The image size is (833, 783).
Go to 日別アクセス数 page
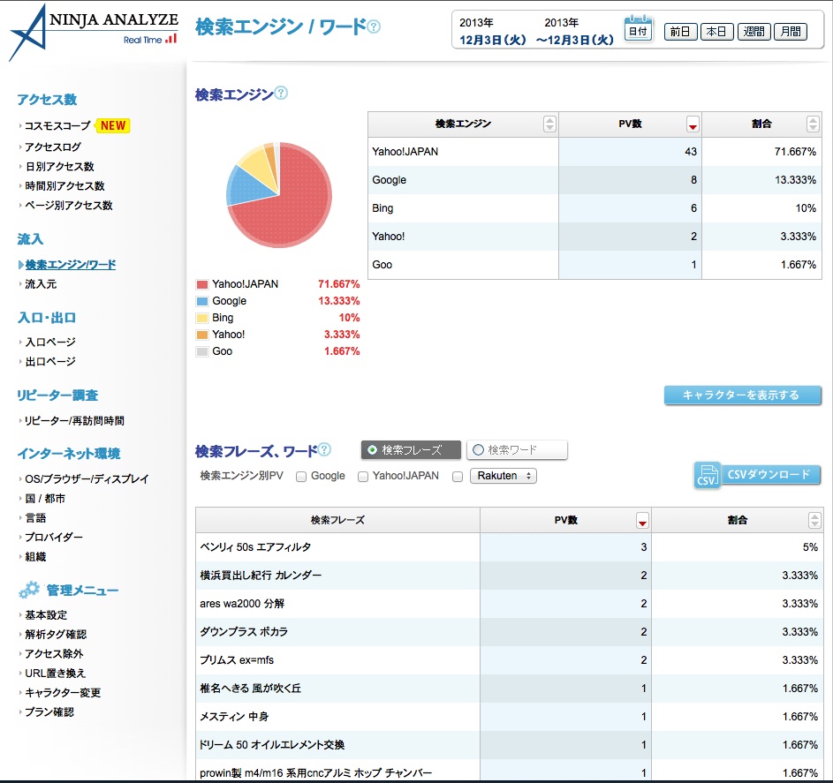[59, 166]
